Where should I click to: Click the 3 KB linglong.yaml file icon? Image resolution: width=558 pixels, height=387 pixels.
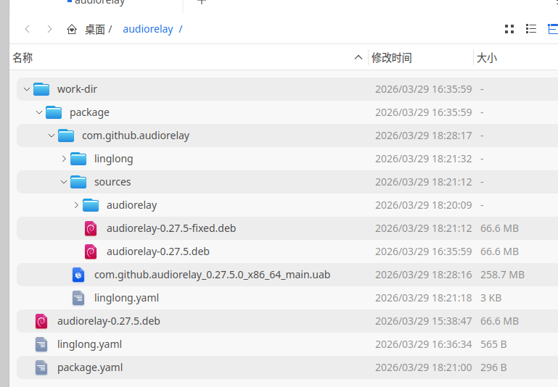pos(78,298)
